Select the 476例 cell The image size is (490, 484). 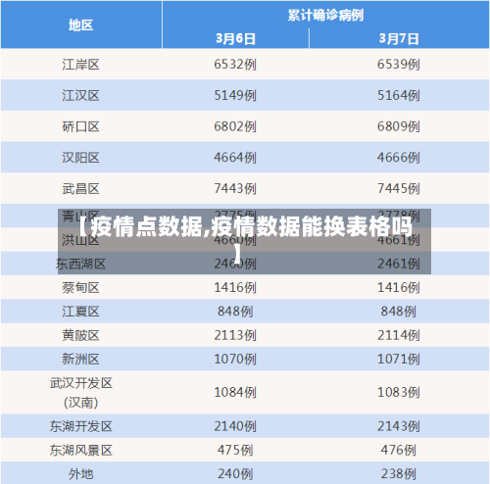(x=399, y=451)
